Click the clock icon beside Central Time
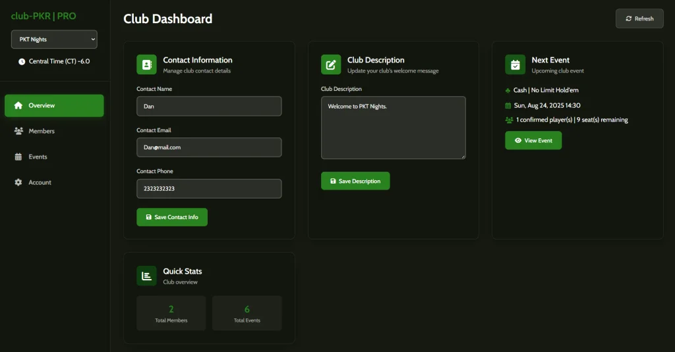 click(x=22, y=62)
